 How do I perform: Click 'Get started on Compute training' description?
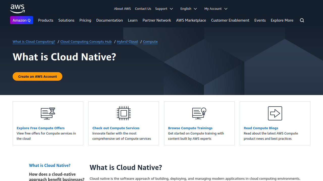click(x=196, y=136)
